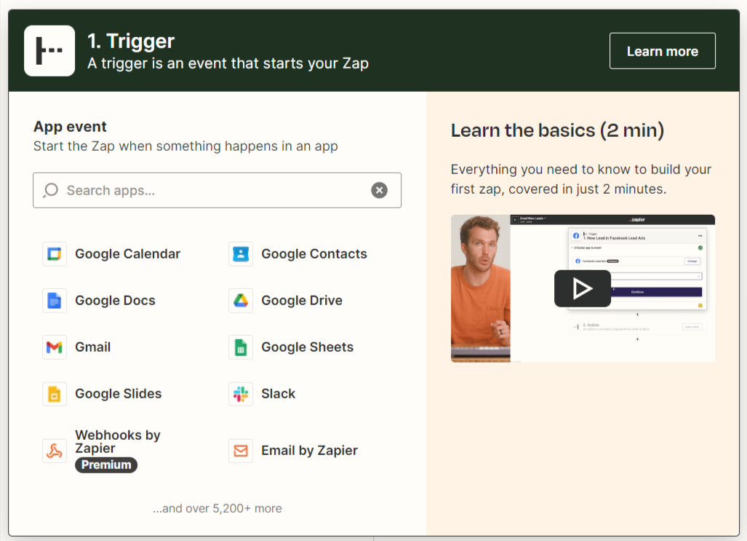The image size is (747, 541).
Task: Click the 'Learn the basics (2 min)' heading
Action: (x=557, y=130)
